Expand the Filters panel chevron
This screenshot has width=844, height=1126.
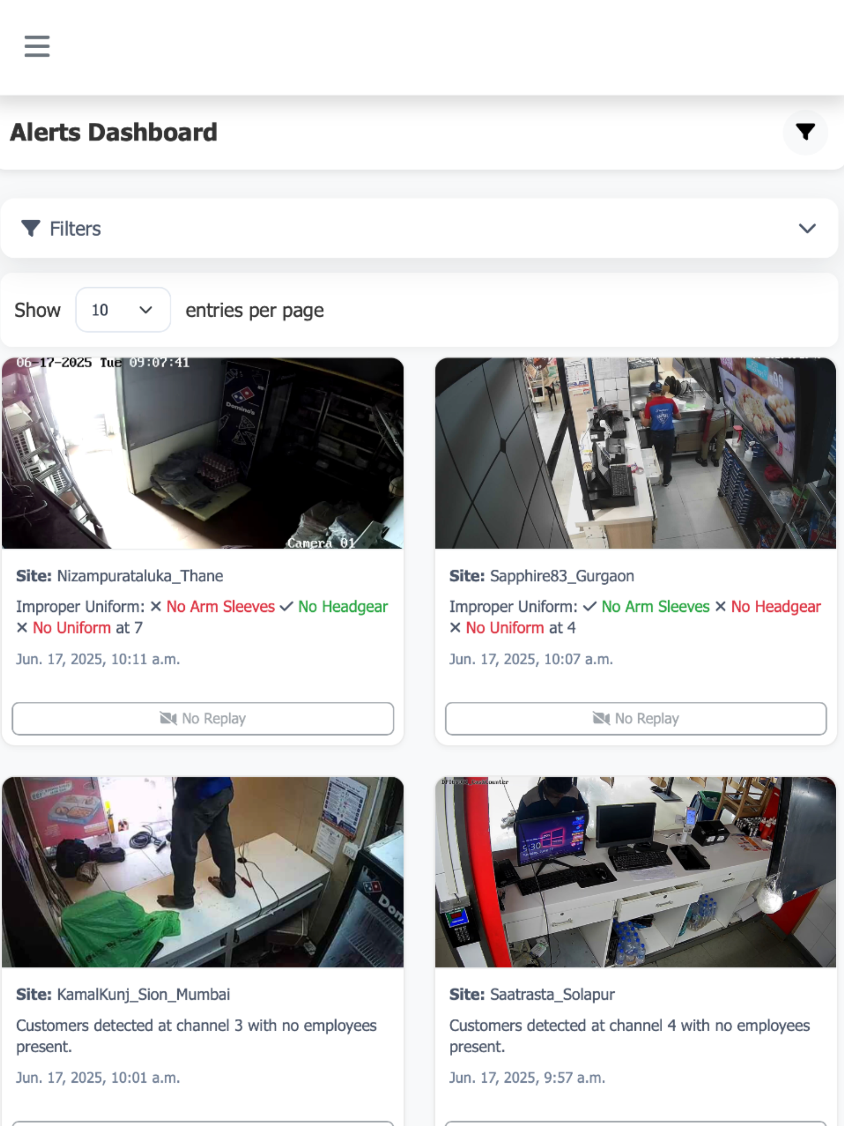pyautogui.click(x=807, y=229)
